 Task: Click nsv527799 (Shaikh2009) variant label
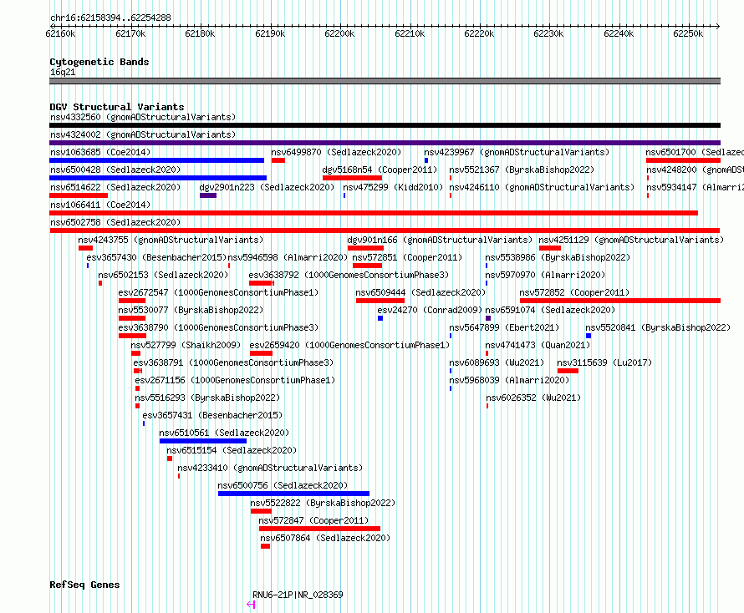[x=186, y=345]
